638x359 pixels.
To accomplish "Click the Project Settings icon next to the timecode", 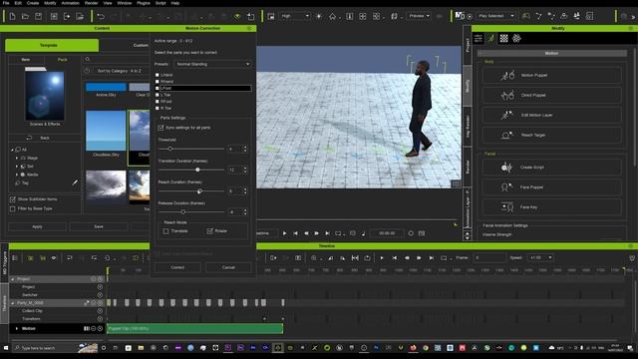I will coord(422,233).
